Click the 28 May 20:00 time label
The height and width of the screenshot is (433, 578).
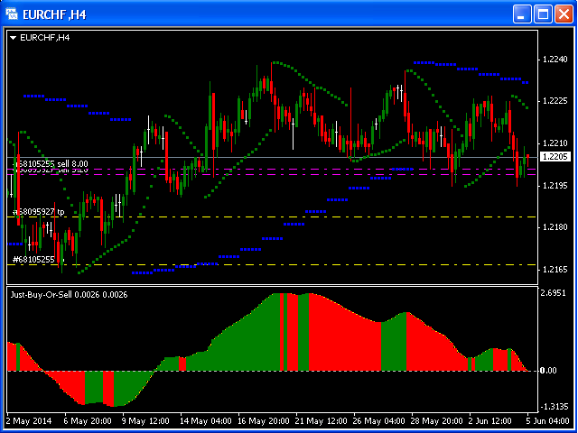point(437,420)
